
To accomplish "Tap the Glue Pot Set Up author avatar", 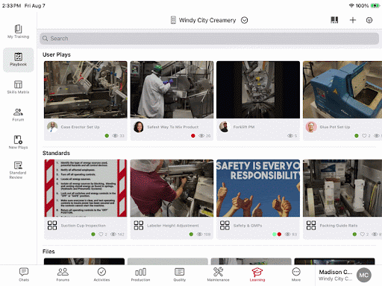I will [x=311, y=127].
